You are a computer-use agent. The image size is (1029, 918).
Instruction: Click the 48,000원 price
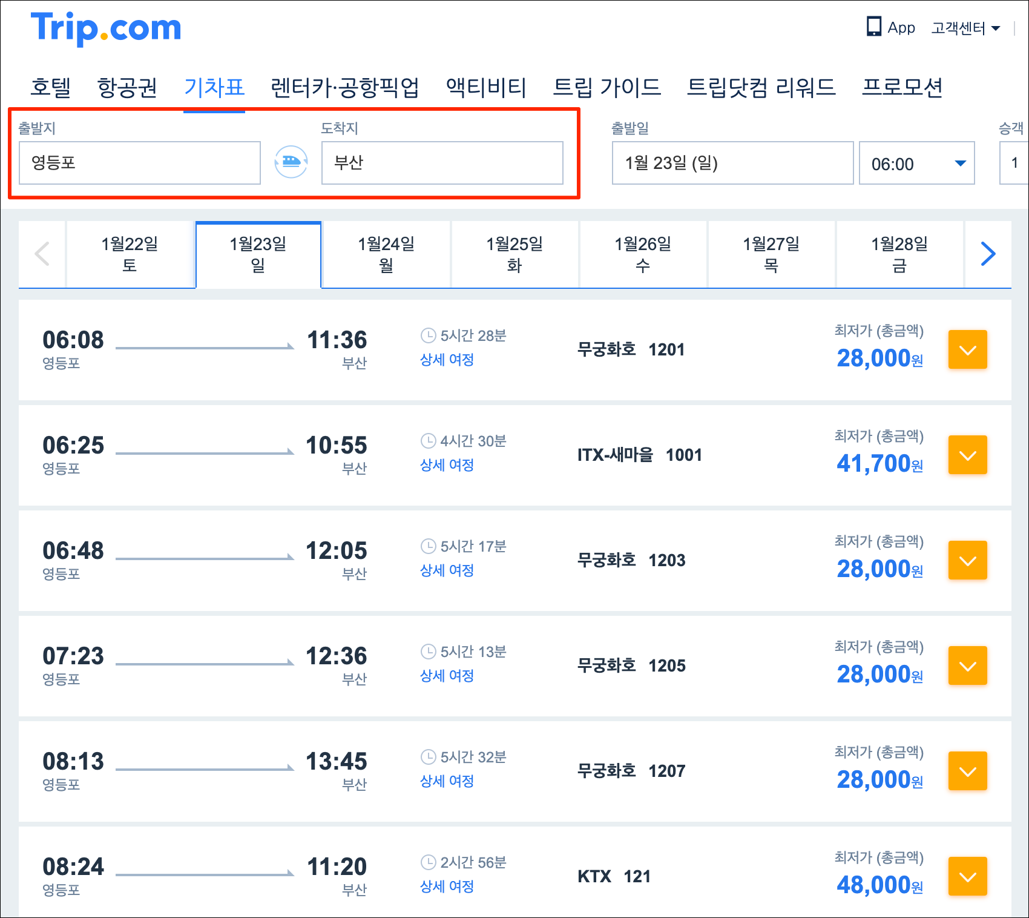(880, 885)
